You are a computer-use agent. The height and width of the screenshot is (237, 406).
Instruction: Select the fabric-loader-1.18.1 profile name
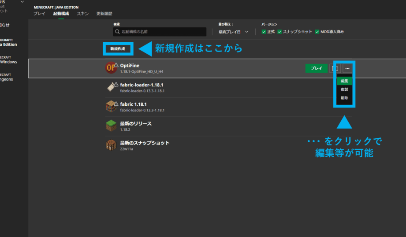142,85
